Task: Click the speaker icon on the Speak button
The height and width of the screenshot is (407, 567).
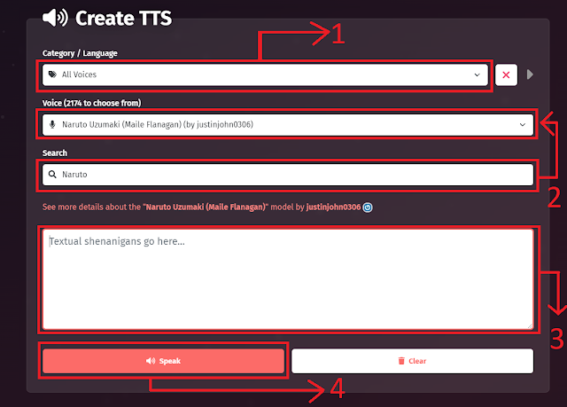Action: (x=151, y=361)
